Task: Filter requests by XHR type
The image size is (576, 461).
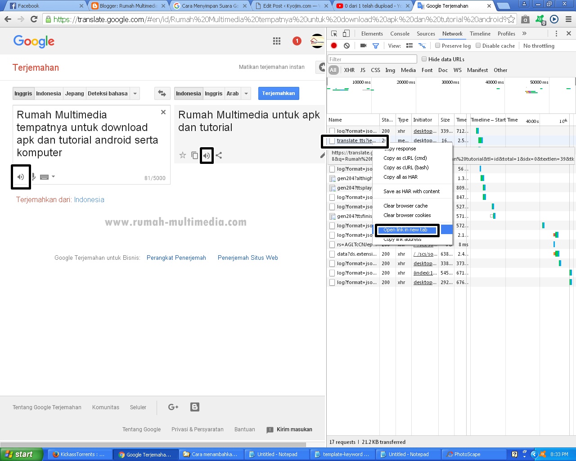Action: pos(349,70)
